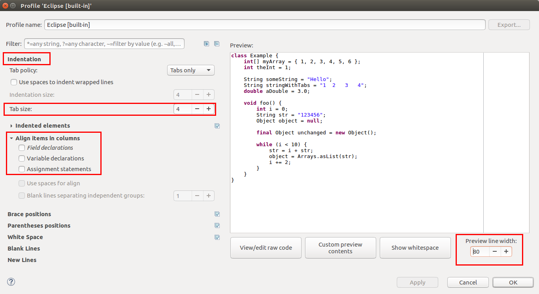Click modify-all icon beside Brace positions
The image size is (539, 294).
pos(217,214)
